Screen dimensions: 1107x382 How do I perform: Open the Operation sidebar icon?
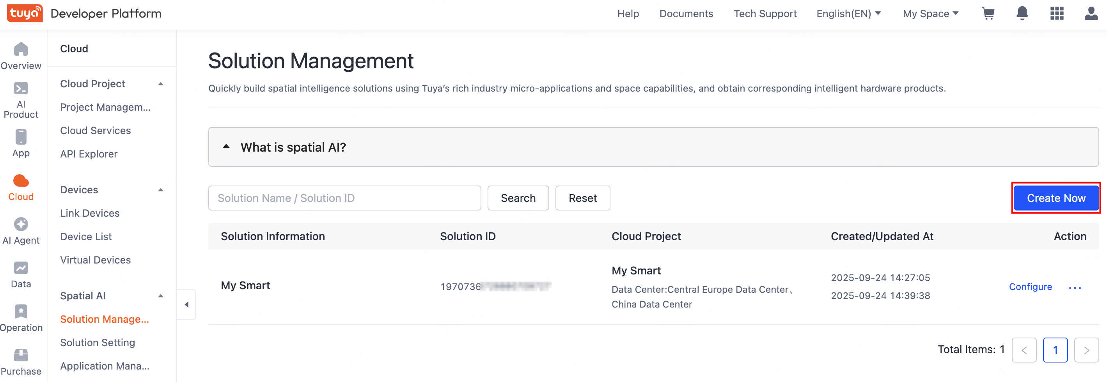click(x=21, y=318)
